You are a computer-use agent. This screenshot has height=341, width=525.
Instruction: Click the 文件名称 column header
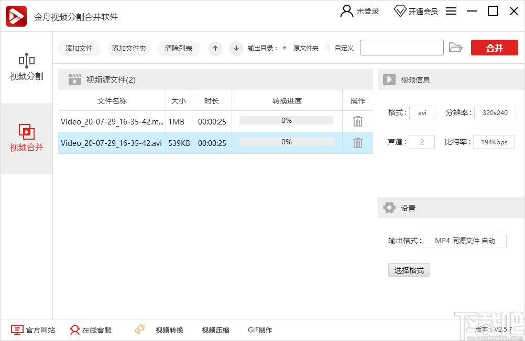point(112,101)
